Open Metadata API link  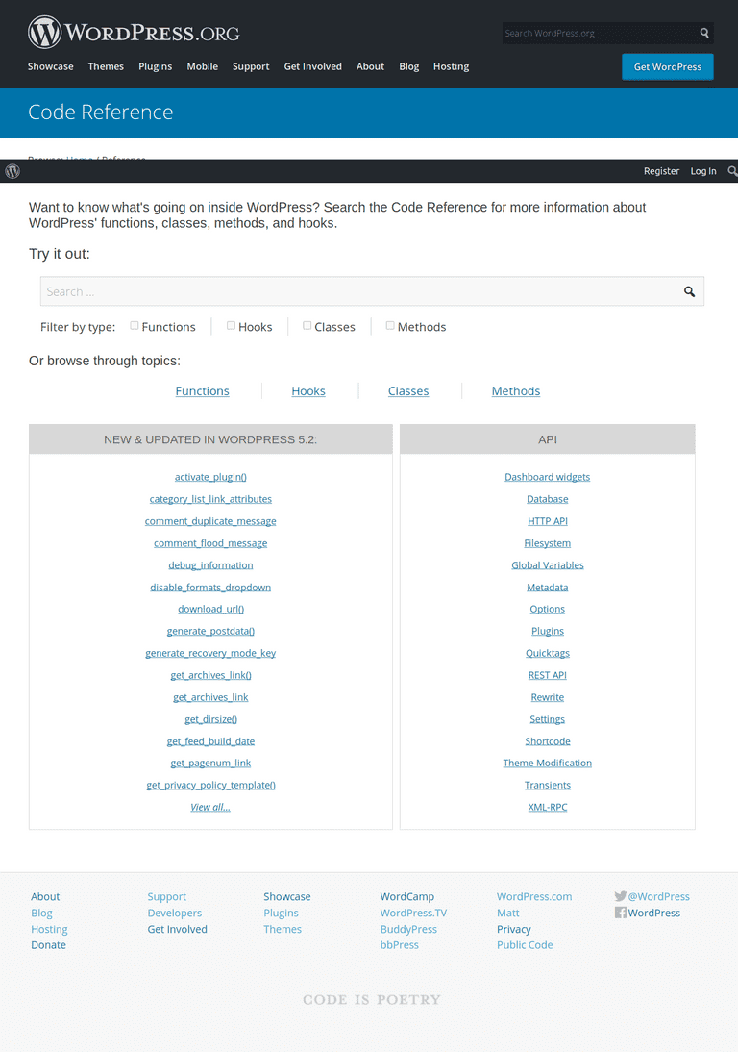pyautogui.click(x=548, y=587)
